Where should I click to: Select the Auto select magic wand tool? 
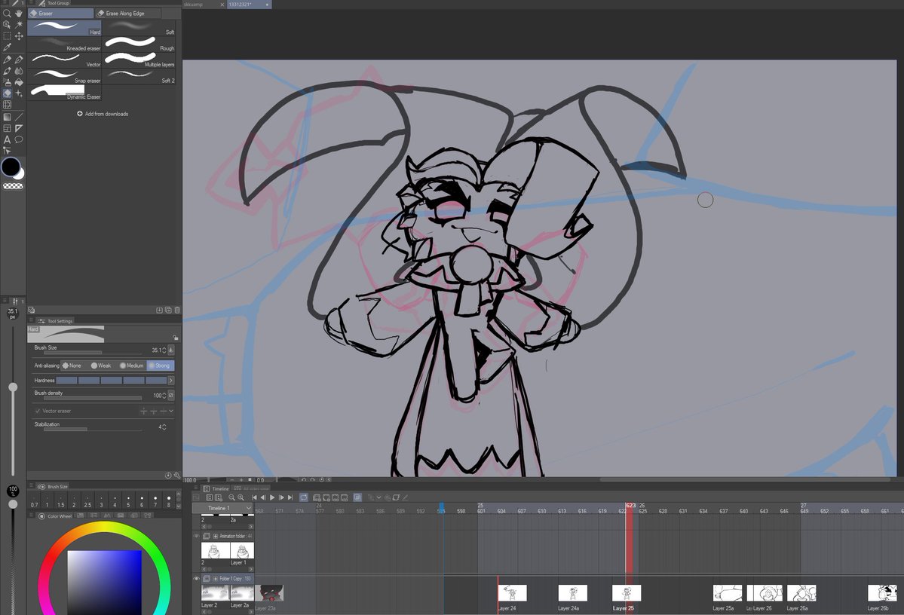point(19,24)
